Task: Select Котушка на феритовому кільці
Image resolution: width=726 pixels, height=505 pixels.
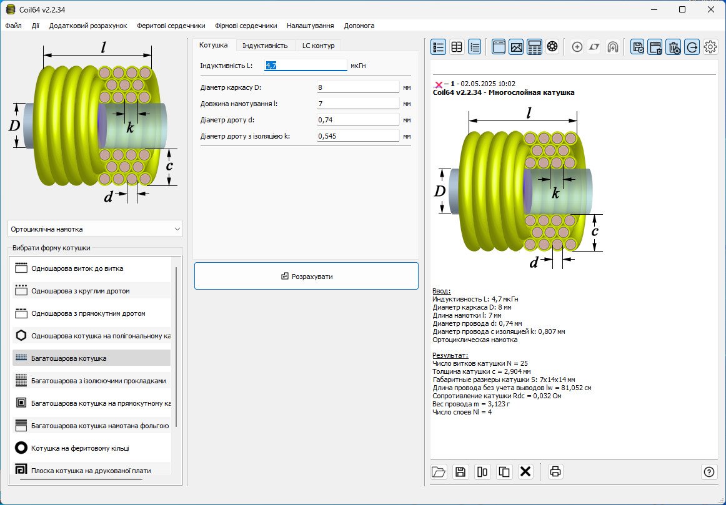Action: pos(80,448)
